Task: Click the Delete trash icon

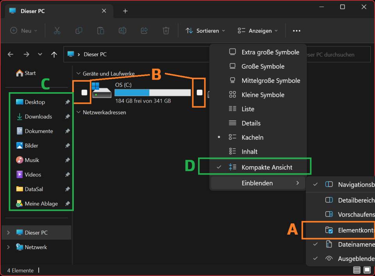Action: pos(166,30)
